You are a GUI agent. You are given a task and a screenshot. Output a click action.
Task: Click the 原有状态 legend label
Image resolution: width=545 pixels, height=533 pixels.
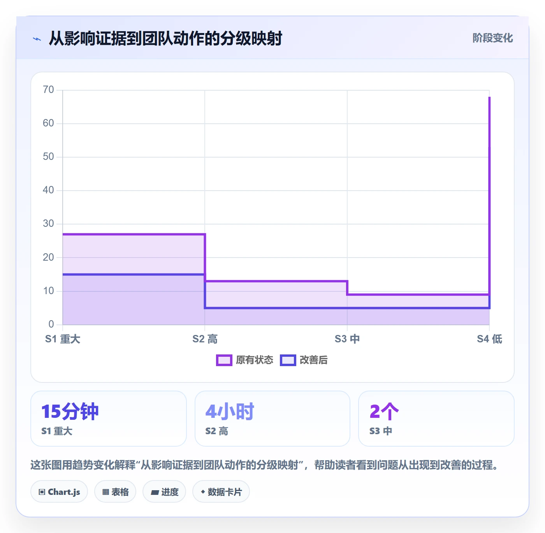point(255,360)
